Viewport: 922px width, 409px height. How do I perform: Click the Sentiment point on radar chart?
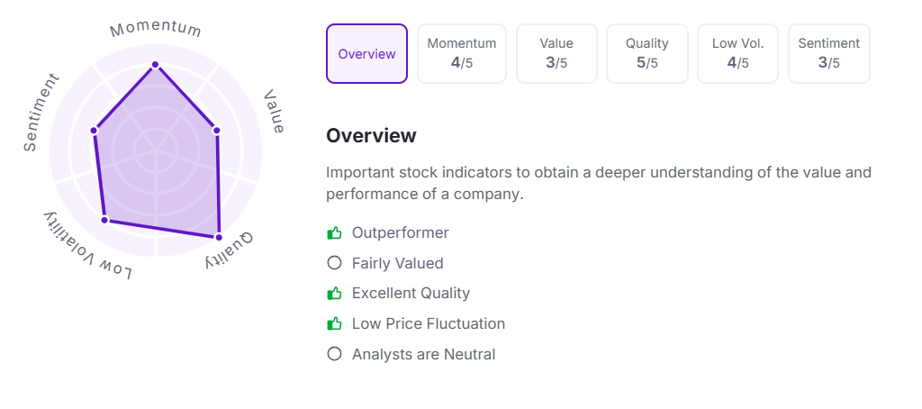pyautogui.click(x=94, y=132)
